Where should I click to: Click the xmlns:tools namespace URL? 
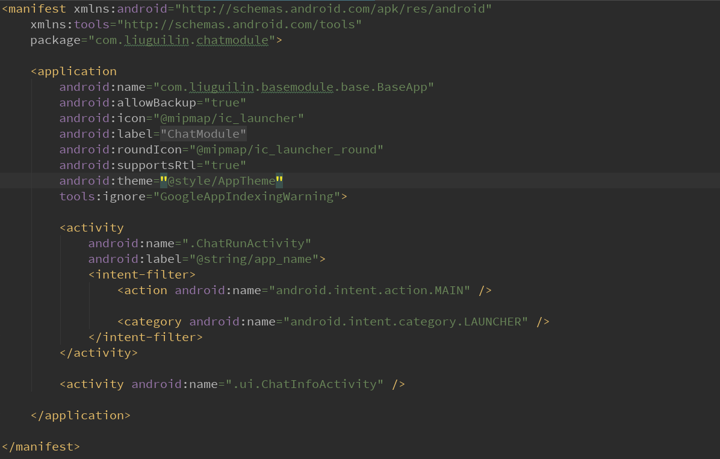(239, 24)
